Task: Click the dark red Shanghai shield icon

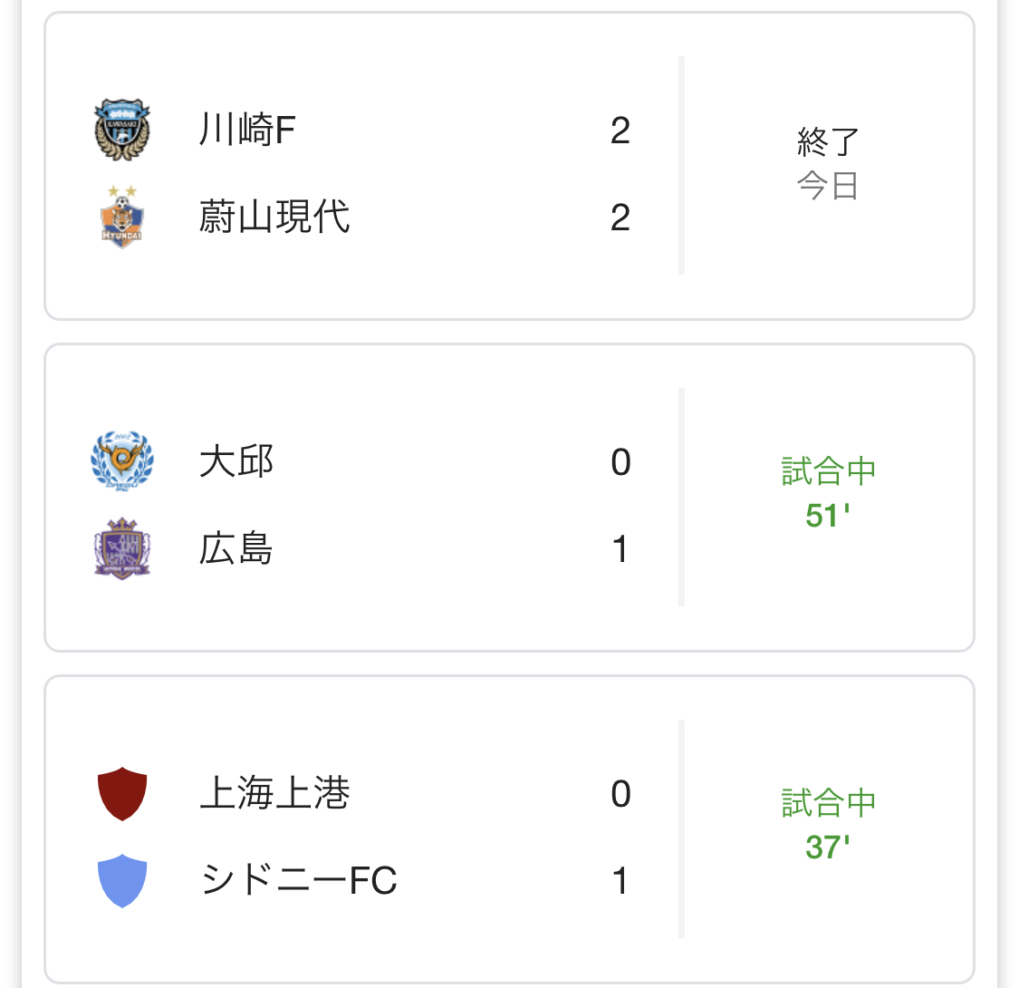Action: pyautogui.click(x=122, y=793)
